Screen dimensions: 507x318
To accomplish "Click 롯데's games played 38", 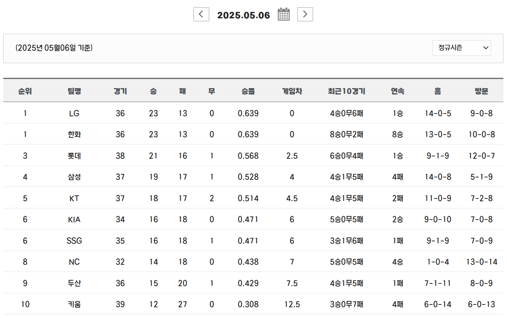I will (x=120, y=156).
